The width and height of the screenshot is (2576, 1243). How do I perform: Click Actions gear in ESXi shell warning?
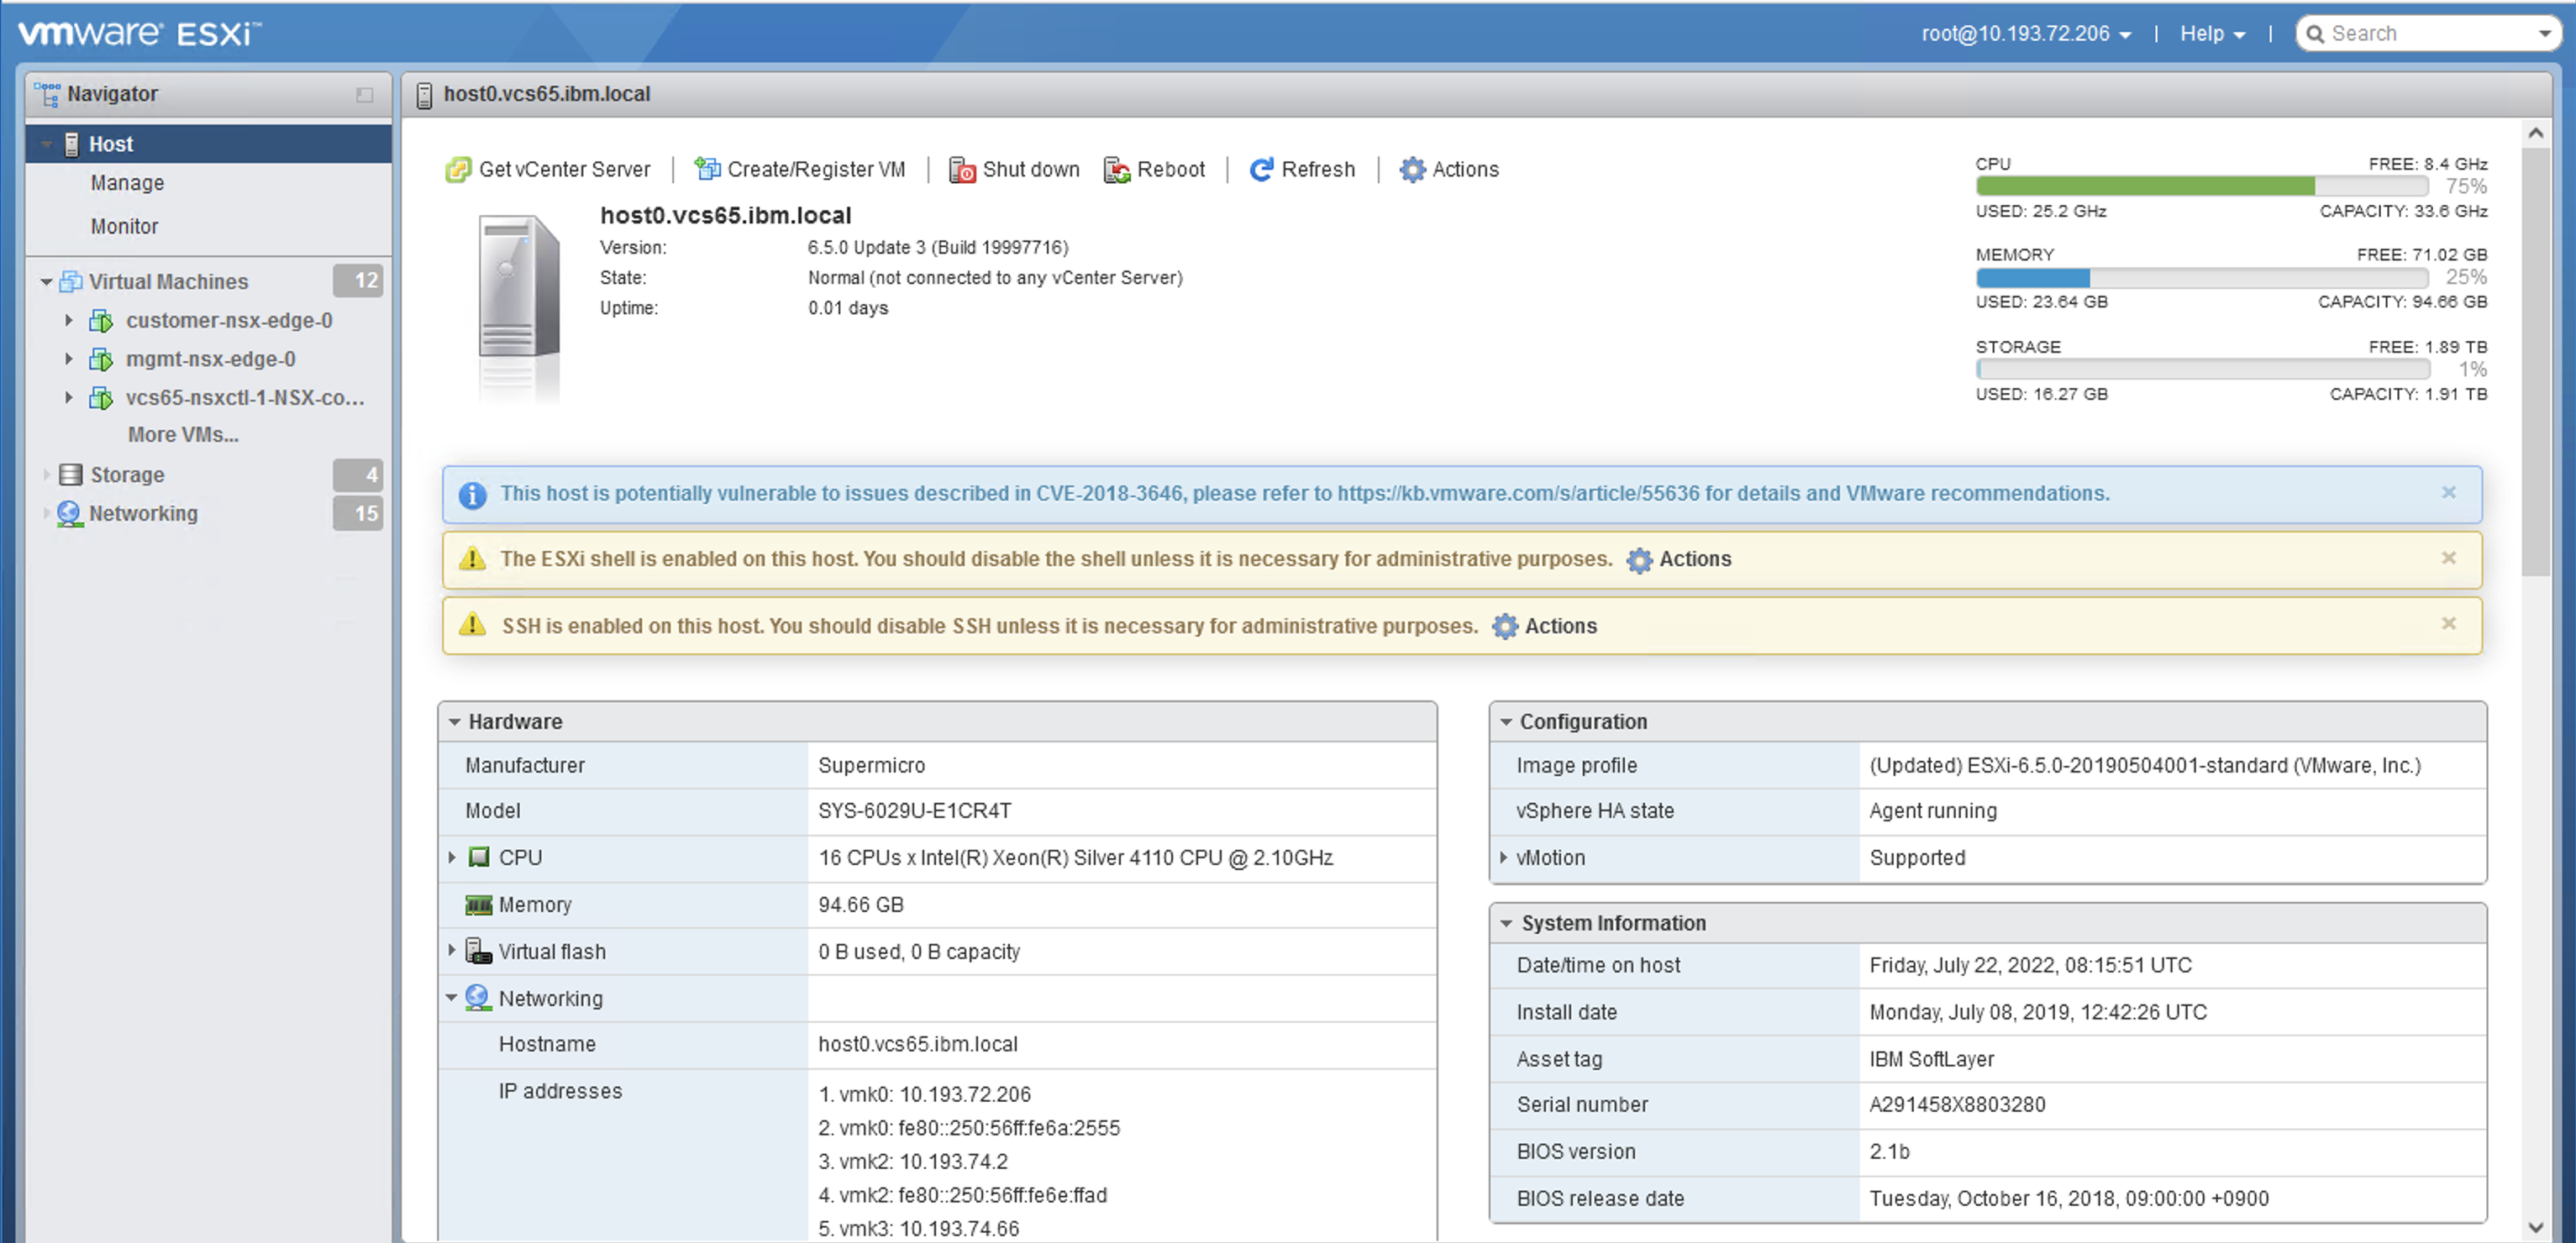1639,560
